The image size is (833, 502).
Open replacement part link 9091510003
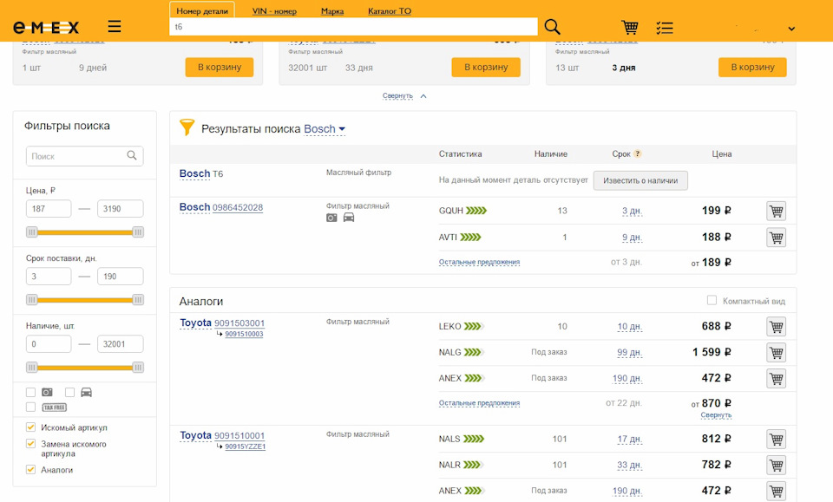pyautogui.click(x=244, y=334)
